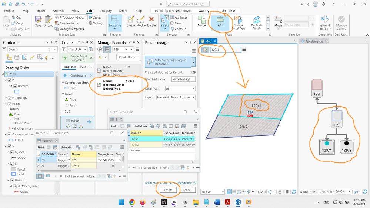Click Duplicate Parcels tool

[257, 23]
